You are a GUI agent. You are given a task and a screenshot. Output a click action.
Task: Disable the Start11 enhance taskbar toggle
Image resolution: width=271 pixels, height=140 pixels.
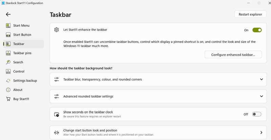257,30
